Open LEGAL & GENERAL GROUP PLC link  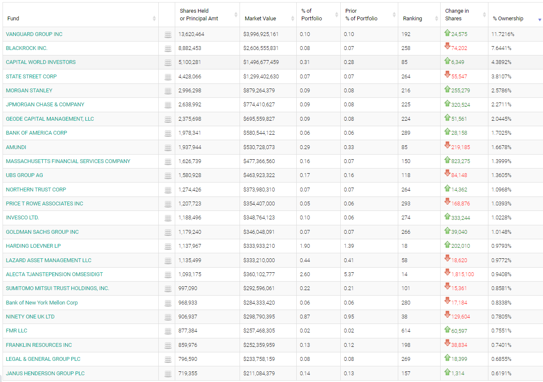[x=43, y=359]
